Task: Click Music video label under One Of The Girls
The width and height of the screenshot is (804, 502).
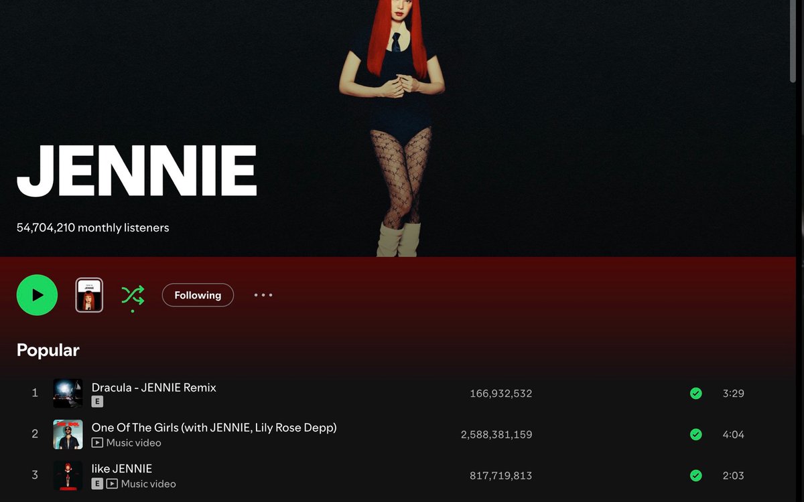Action: 133,442
